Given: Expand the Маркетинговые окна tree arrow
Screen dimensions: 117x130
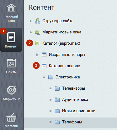Looking at the screenshot, I should pyautogui.click(x=31, y=32).
